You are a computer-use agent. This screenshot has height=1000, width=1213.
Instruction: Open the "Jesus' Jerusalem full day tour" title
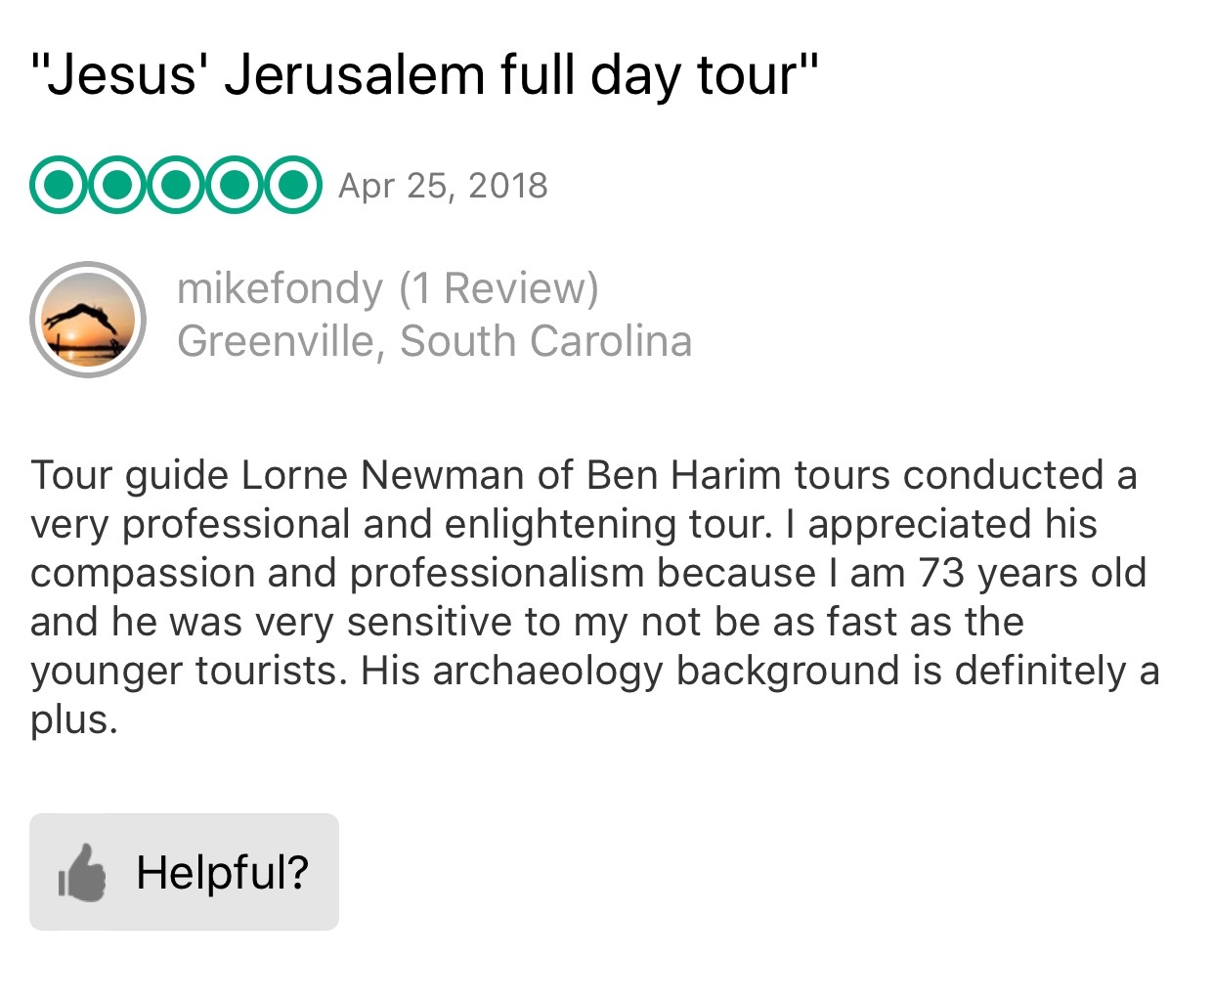pyautogui.click(x=422, y=75)
